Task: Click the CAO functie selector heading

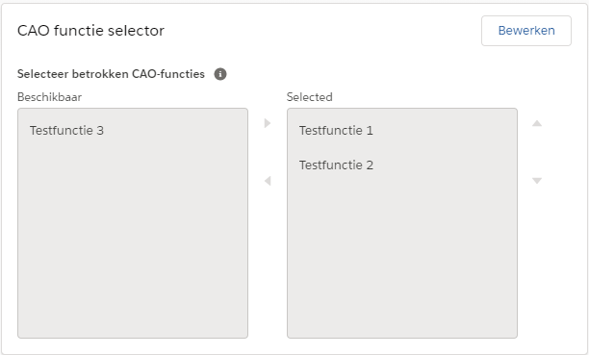Action: pos(90,31)
